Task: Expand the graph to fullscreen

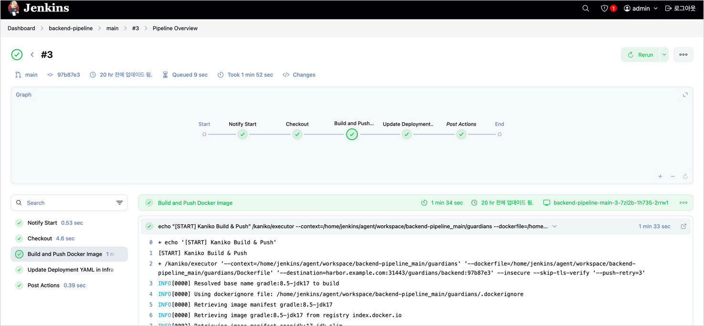Action: 685,95
